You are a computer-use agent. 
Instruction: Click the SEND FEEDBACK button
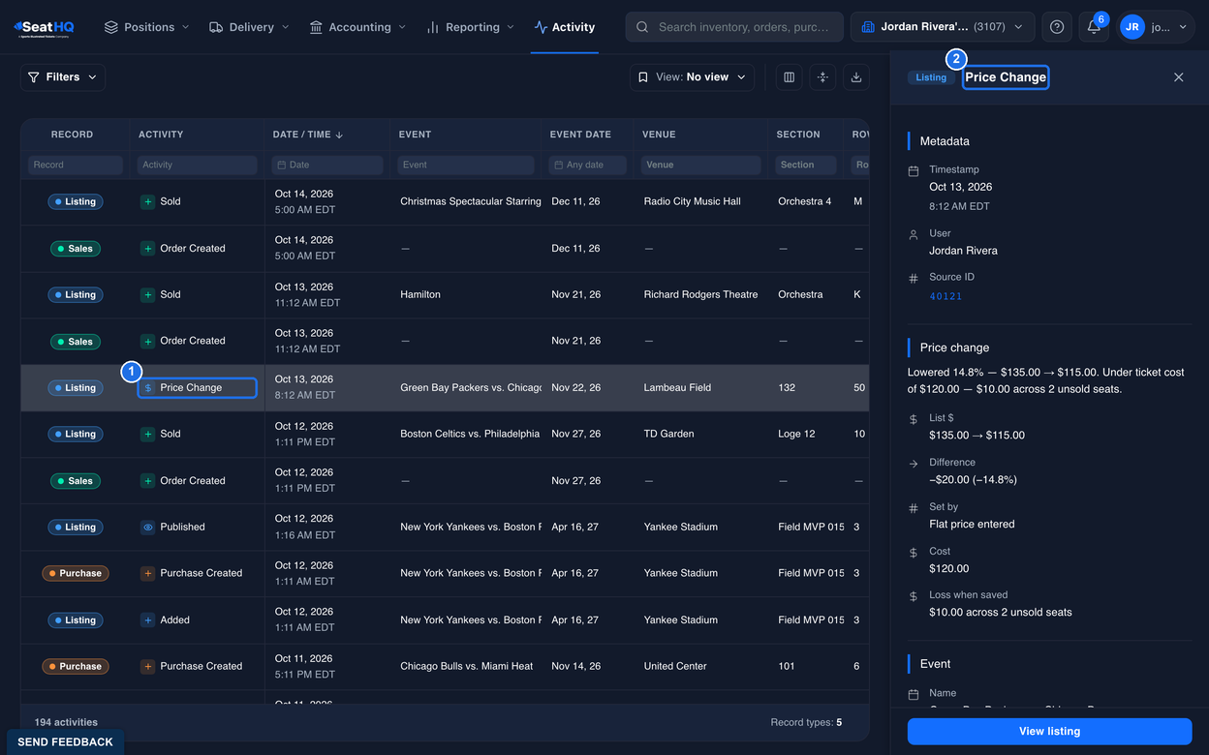(x=65, y=741)
